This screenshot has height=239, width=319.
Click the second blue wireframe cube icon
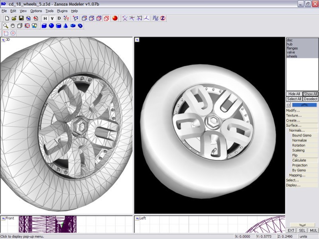(x=92, y=18)
